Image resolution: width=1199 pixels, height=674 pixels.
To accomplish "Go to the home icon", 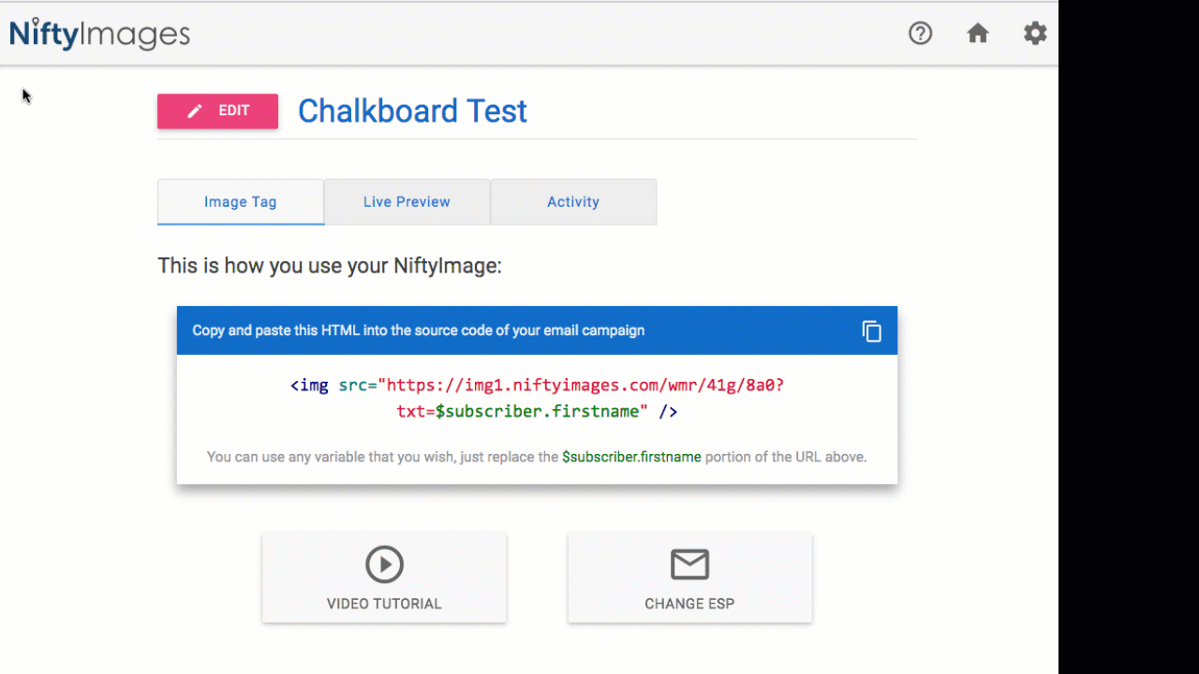I will [x=978, y=34].
